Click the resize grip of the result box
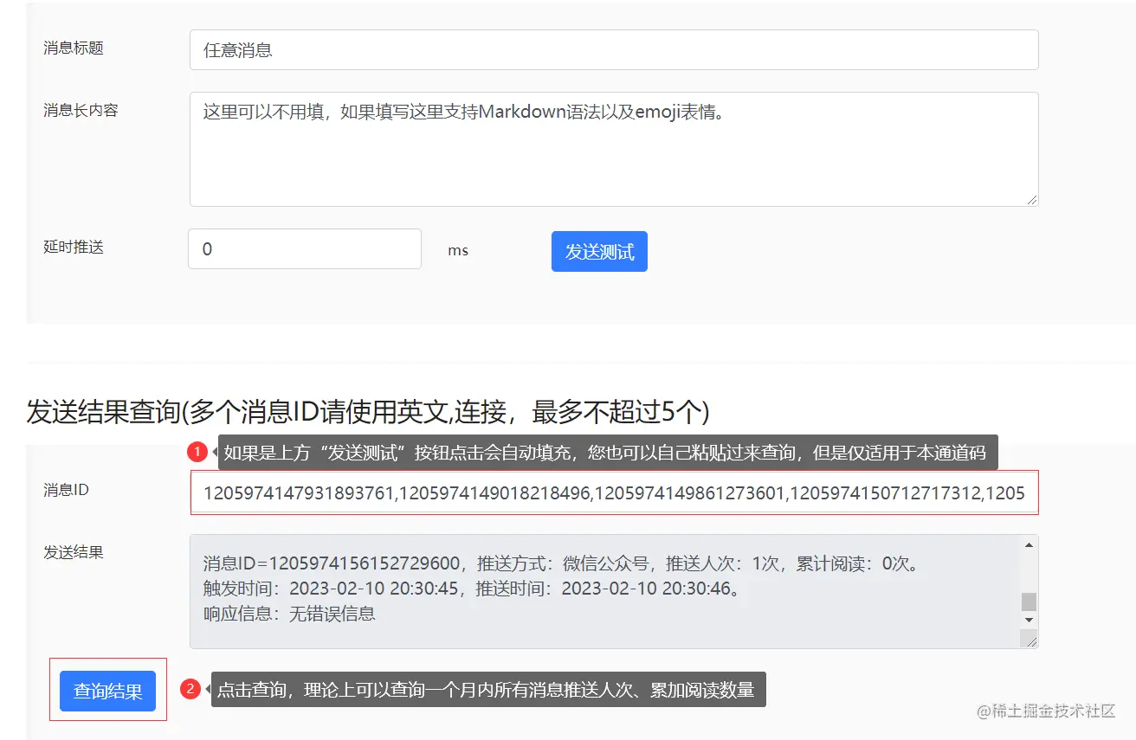The width and height of the screenshot is (1136, 740). tap(1032, 644)
